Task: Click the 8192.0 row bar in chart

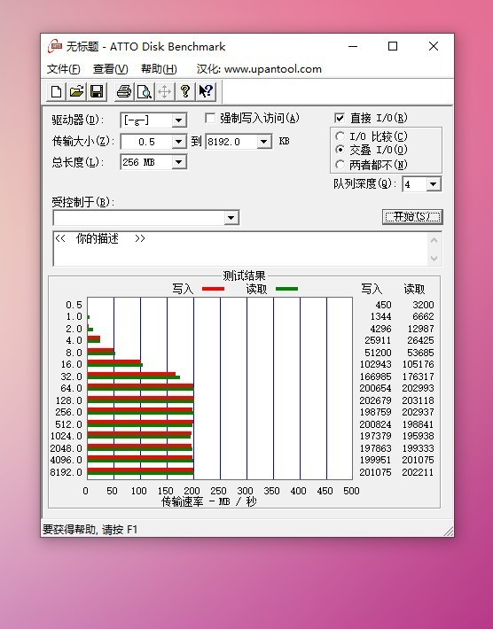Action: 140,473
